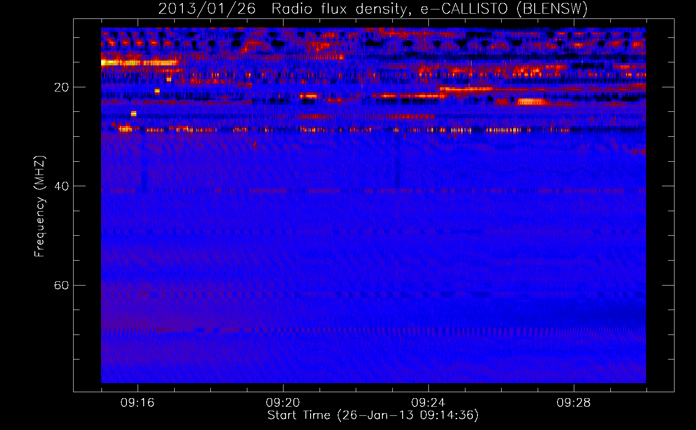Image resolution: width=696 pixels, height=430 pixels.
Task: Click the plot title '2013/01/26 Radio flux density'
Action: tap(373, 9)
